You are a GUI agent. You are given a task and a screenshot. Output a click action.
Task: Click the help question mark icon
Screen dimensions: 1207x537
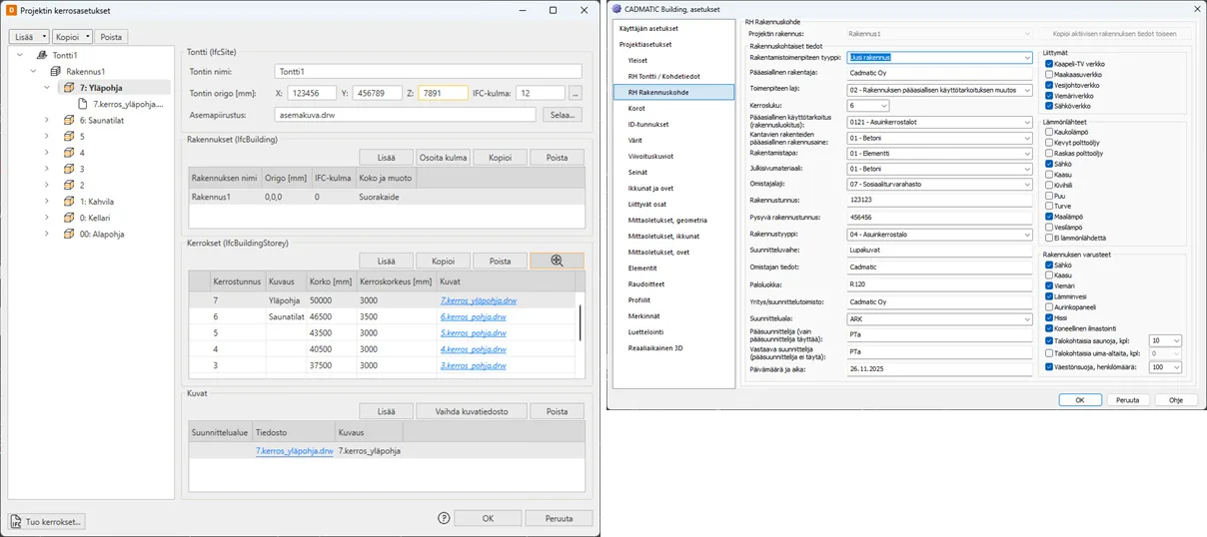pos(444,518)
